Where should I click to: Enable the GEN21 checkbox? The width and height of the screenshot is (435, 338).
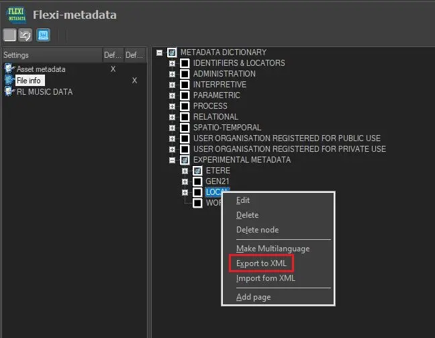(x=197, y=181)
